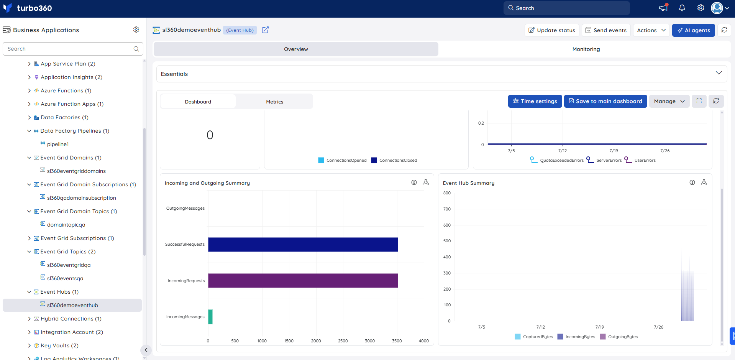Select the Dashboard tab

point(198,102)
